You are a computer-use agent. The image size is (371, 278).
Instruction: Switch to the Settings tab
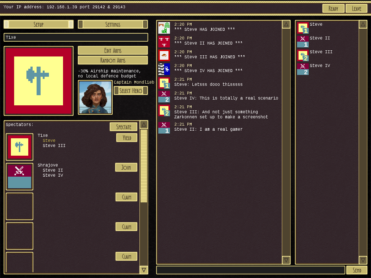click(113, 24)
